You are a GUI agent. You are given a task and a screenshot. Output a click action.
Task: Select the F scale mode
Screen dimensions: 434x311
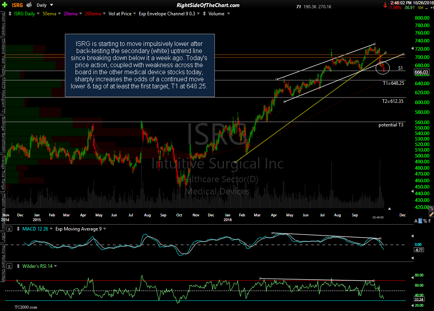430,221
